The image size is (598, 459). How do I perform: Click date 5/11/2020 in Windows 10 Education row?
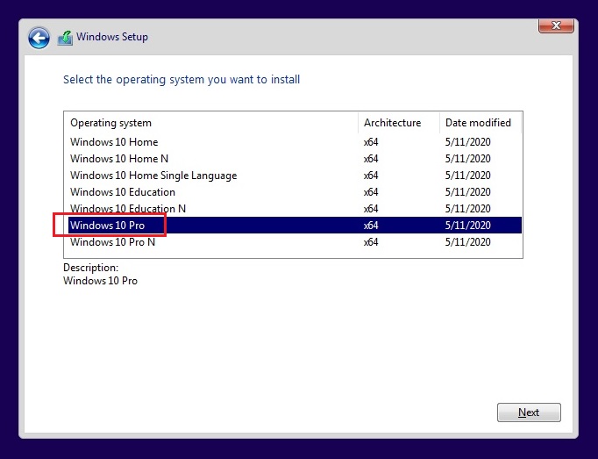pos(467,192)
